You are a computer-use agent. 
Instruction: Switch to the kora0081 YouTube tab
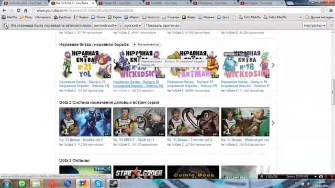point(166,3)
